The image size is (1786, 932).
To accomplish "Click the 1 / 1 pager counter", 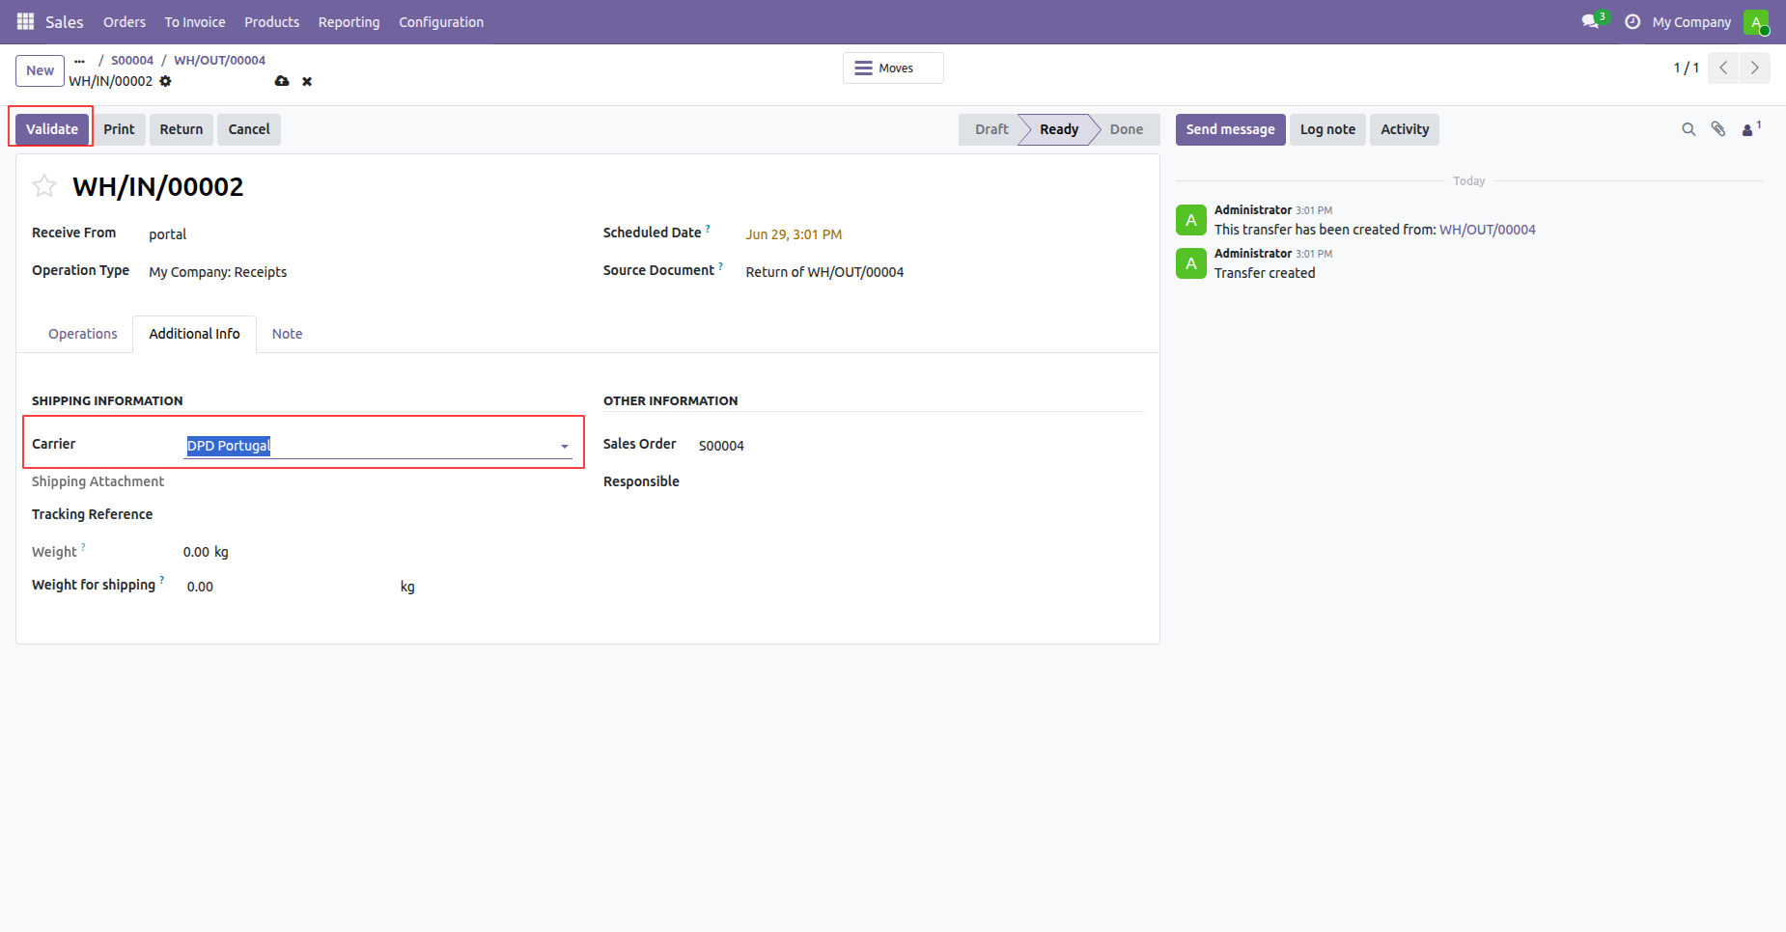I will [x=1686, y=68].
